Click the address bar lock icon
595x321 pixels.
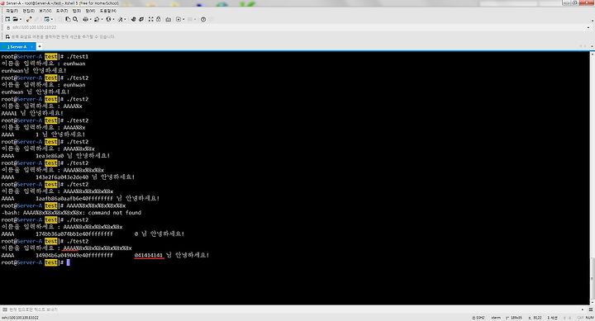point(8,28)
